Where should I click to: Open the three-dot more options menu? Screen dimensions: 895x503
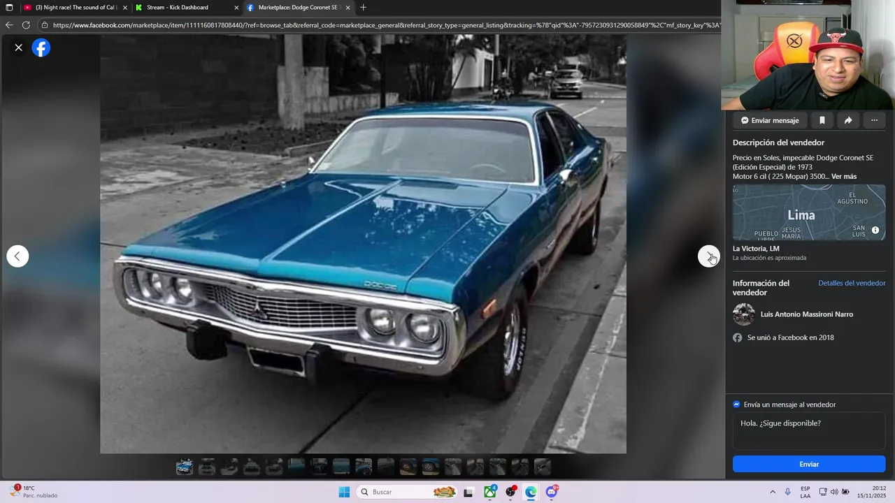[874, 120]
